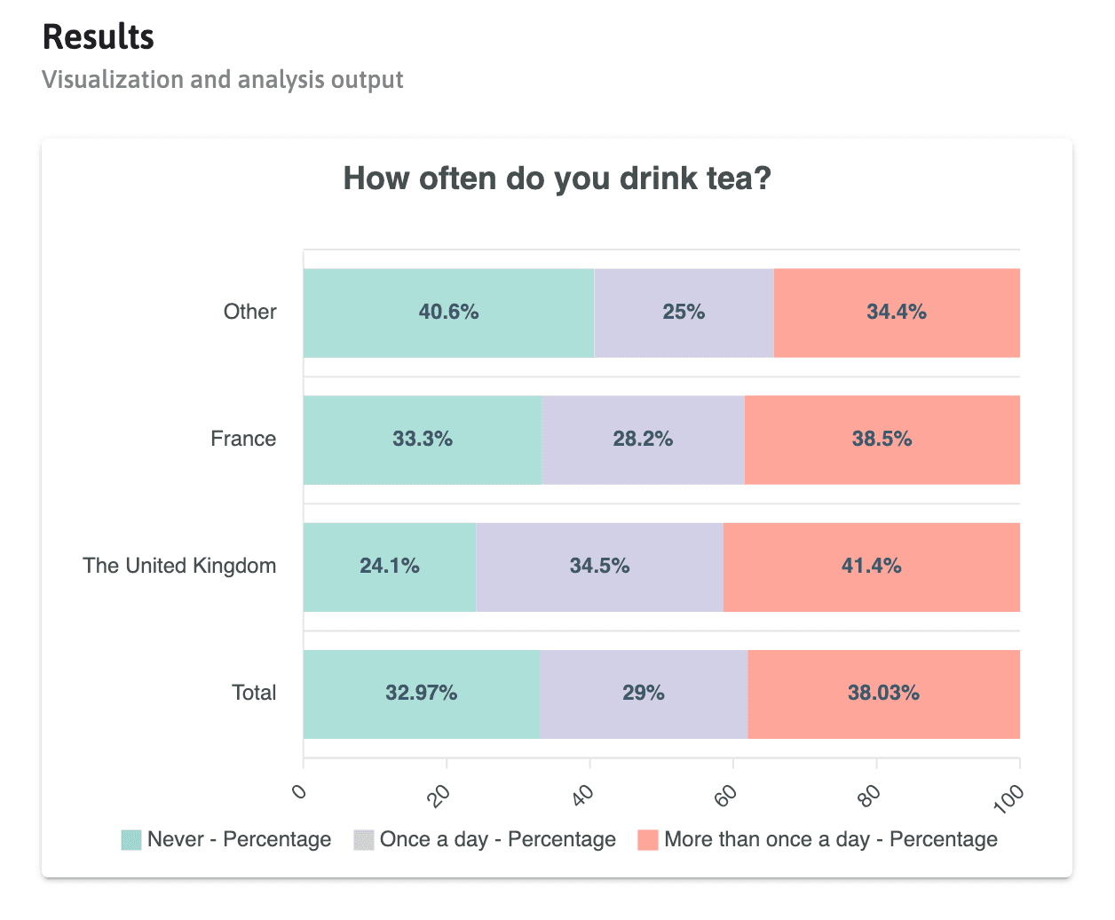Click the United Kingdom 34.5% segment
1115x920 pixels.
[599, 567]
